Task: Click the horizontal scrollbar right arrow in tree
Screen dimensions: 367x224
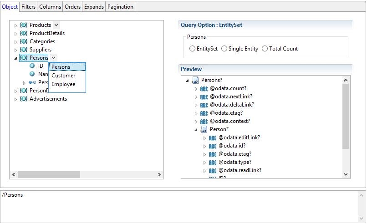Action: 159,175
